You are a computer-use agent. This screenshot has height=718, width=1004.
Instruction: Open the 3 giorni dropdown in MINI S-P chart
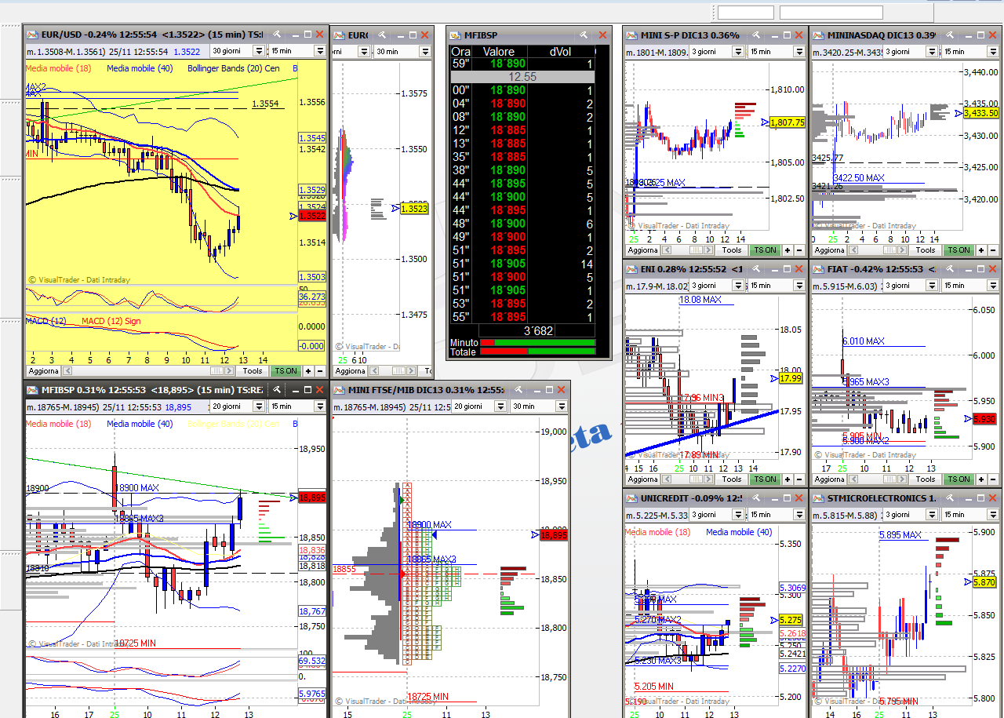717,52
